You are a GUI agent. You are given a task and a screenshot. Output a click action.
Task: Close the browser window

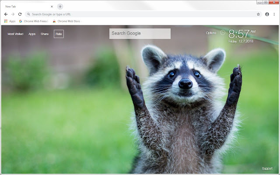click(x=274, y=2)
